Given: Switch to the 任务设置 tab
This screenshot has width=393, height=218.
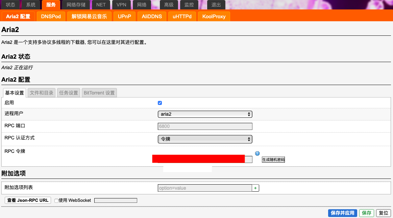Looking at the screenshot, I should (x=69, y=93).
